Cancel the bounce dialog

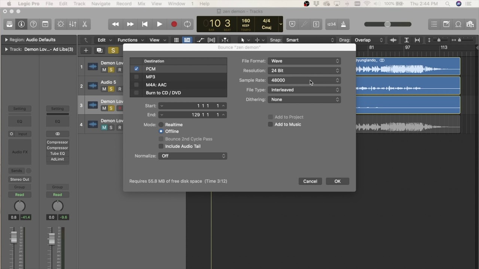coord(310,181)
